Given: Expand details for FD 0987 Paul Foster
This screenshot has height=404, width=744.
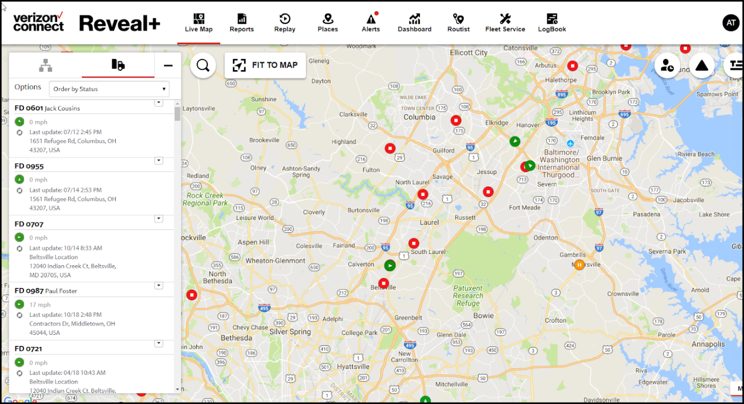Looking at the screenshot, I should coord(158,285).
